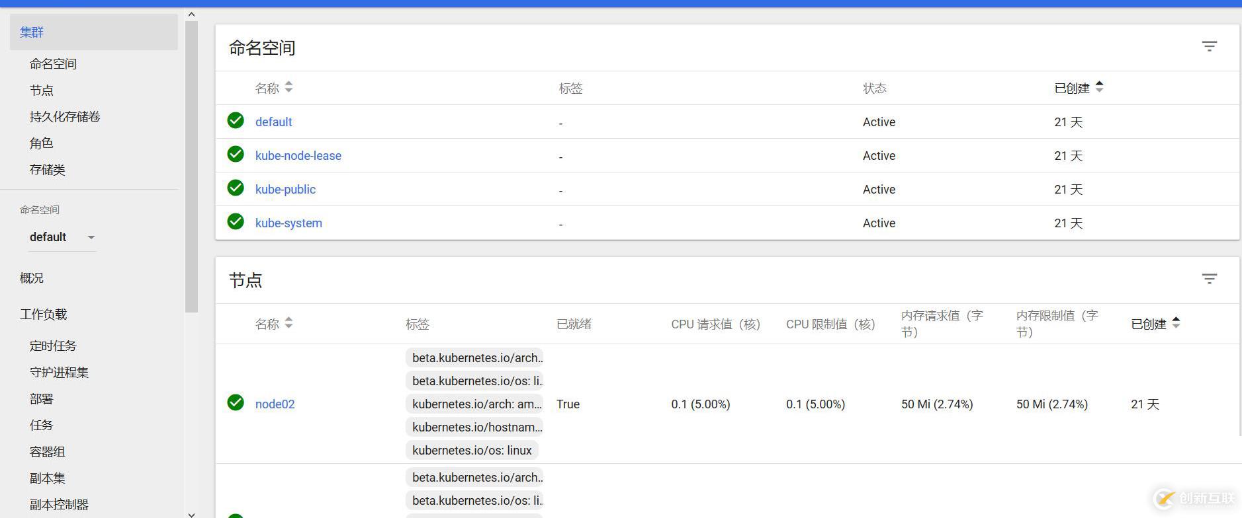Click the sidebar scroll up arrow

tap(191, 14)
